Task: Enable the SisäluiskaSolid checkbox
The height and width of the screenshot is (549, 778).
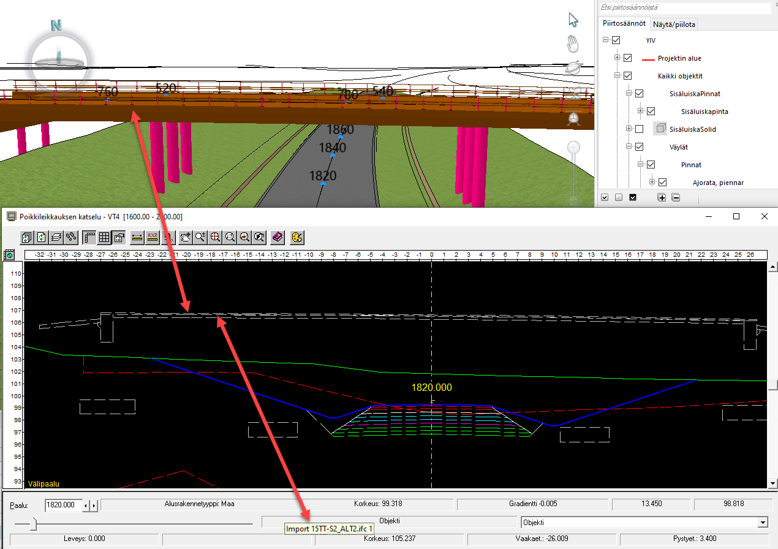Action: [640, 129]
